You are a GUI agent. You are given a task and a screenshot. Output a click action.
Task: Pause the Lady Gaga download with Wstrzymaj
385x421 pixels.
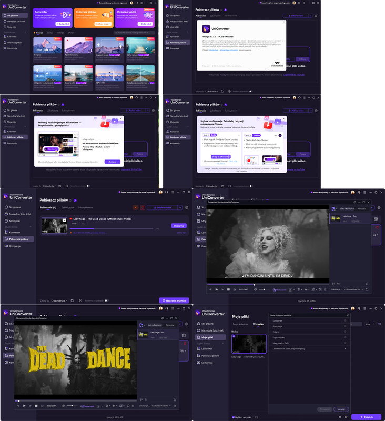tap(179, 226)
